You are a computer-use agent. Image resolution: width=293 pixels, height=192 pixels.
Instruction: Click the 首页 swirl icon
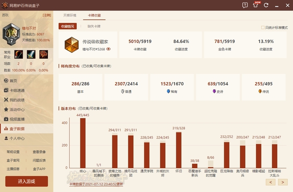(x=6, y=81)
